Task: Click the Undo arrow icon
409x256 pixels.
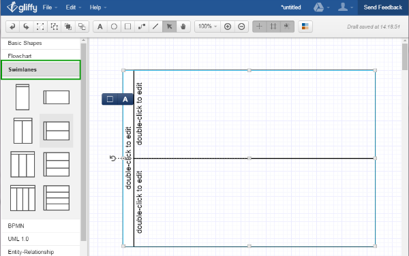Action: [12, 27]
